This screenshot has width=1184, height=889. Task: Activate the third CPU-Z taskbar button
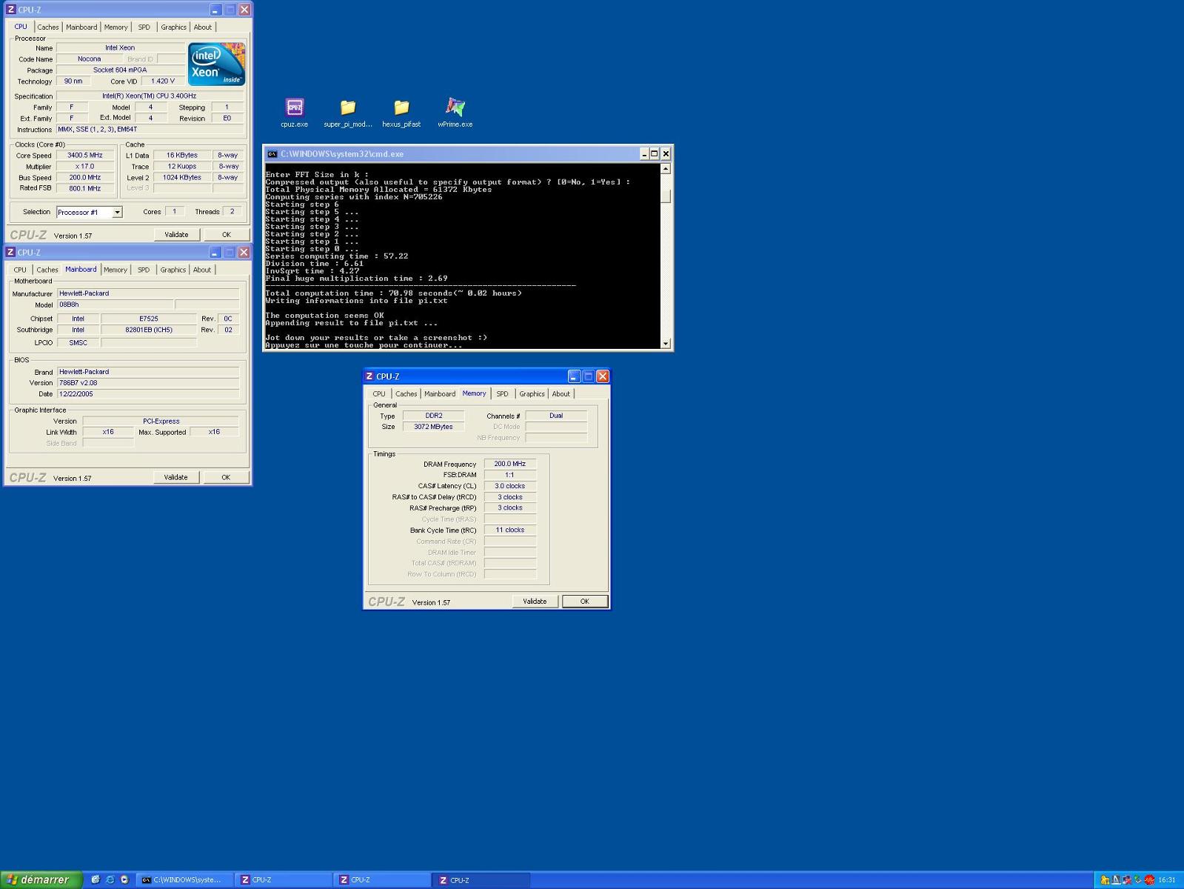[x=481, y=880]
